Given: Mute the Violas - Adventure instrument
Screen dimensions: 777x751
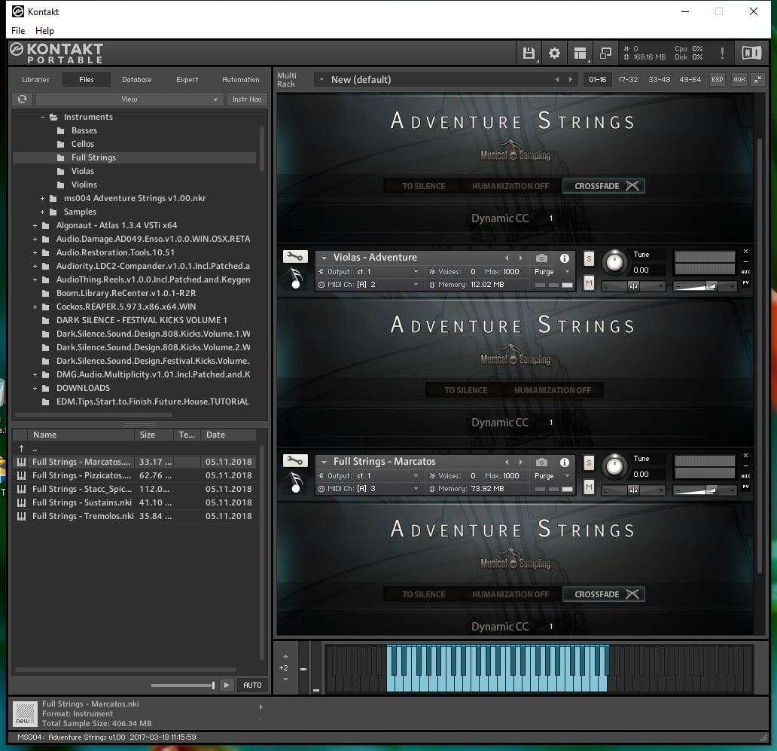Looking at the screenshot, I should pyautogui.click(x=589, y=283).
